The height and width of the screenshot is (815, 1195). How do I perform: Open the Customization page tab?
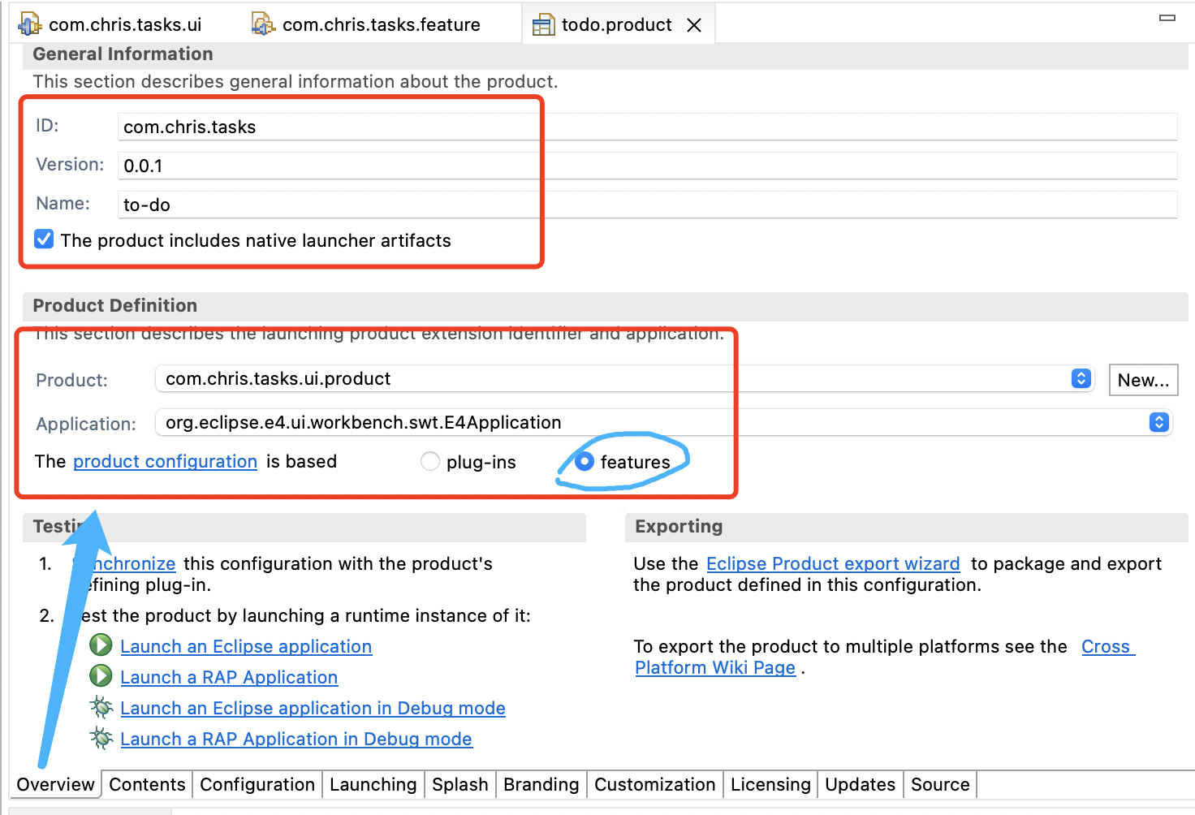pyautogui.click(x=655, y=784)
